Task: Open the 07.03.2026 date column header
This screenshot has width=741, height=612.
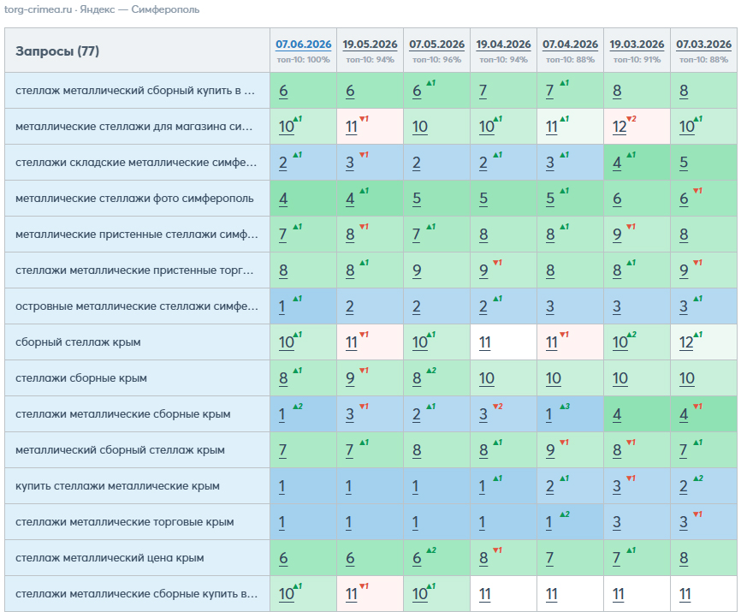Action: (703, 45)
